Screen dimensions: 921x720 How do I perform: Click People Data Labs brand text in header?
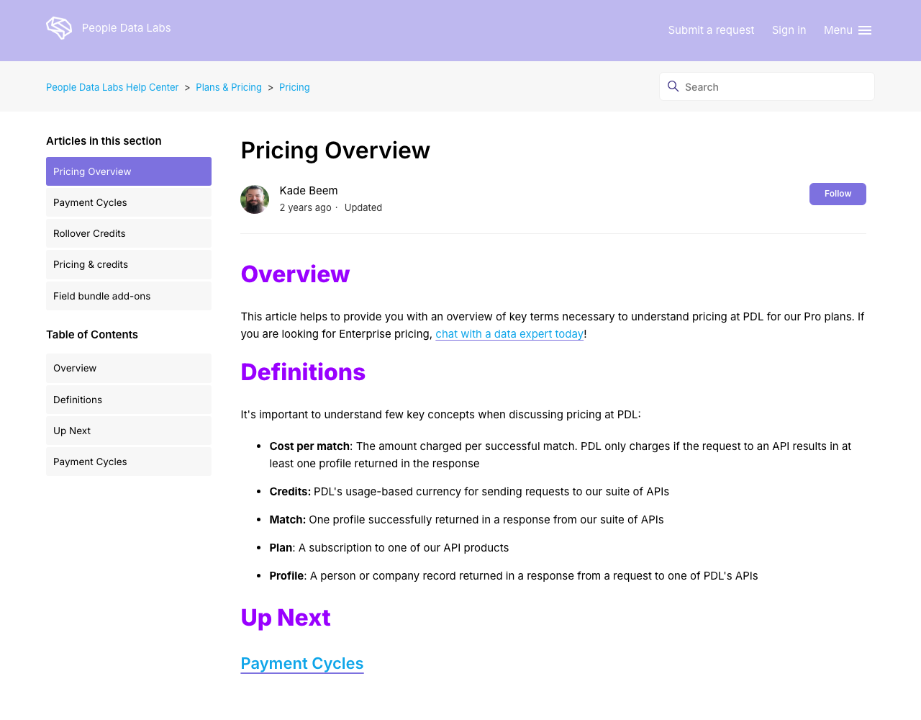tap(127, 28)
